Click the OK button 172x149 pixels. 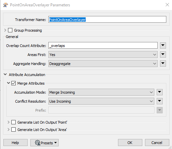click(130, 143)
